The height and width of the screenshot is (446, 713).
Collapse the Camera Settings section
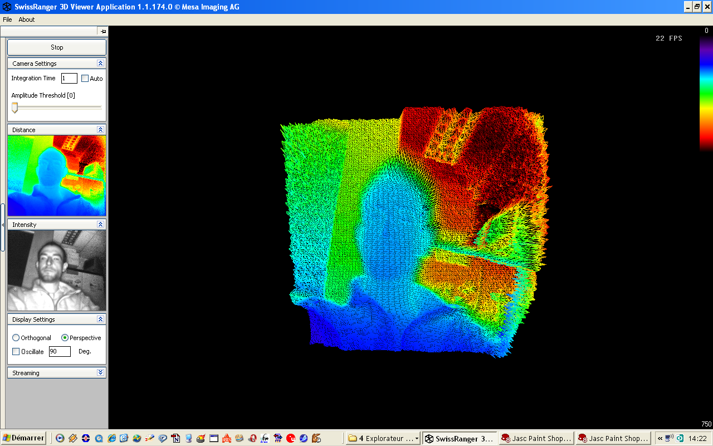pyautogui.click(x=100, y=64)
